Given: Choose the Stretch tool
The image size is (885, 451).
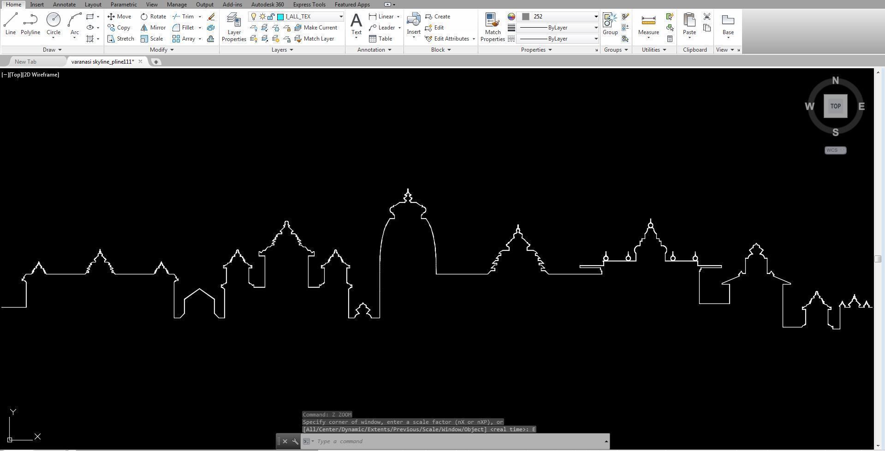Looking at the screenshot, I should coord(120,39).
